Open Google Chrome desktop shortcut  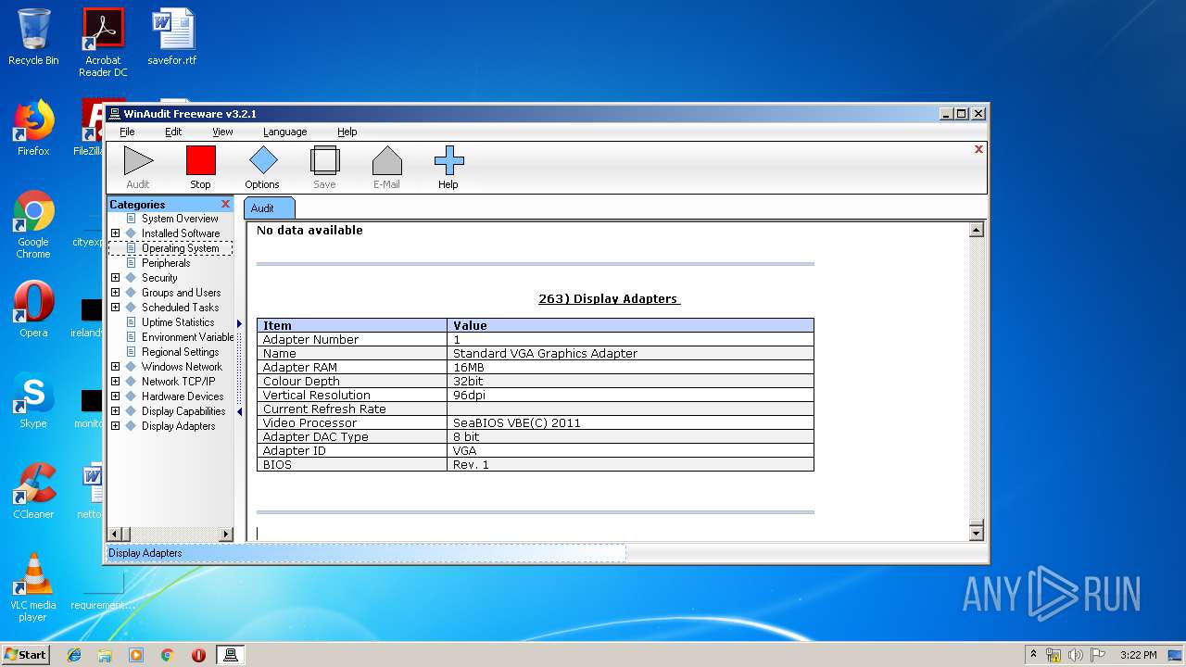pos(33,224)
